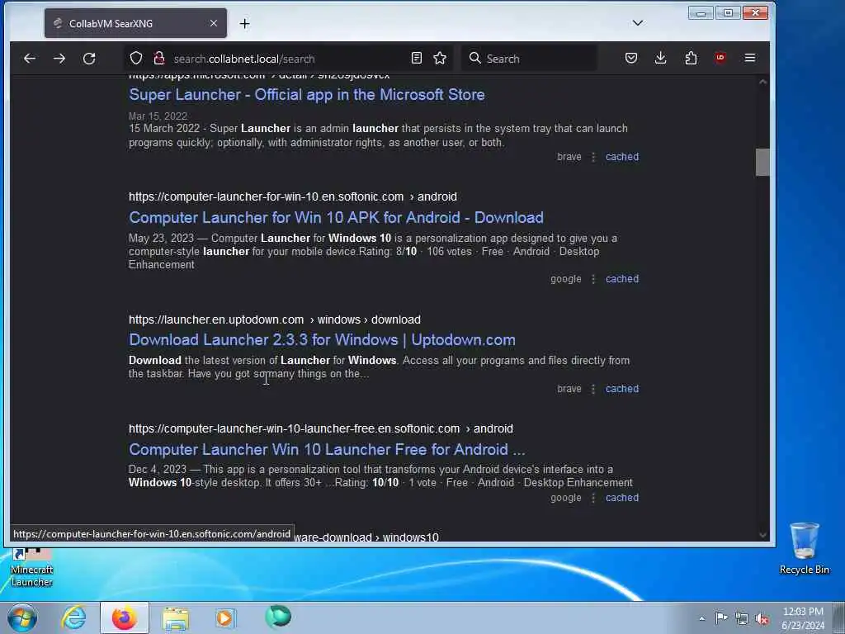
Task: Open the network tray icon
Action: tap(742, 618)
